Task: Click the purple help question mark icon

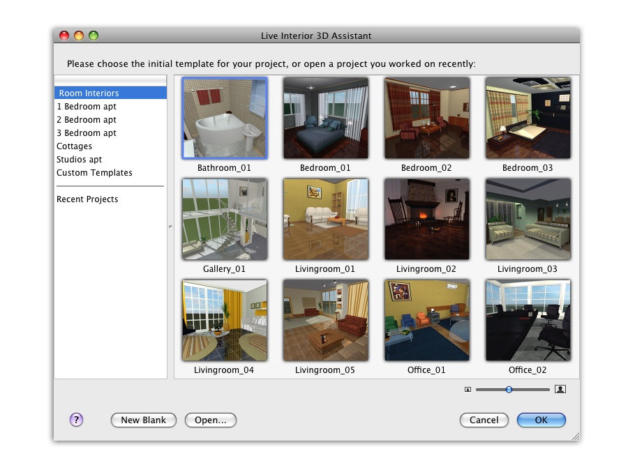Action: coord(77,420)
